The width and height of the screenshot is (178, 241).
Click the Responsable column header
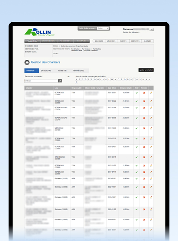(x=76, y=88)
